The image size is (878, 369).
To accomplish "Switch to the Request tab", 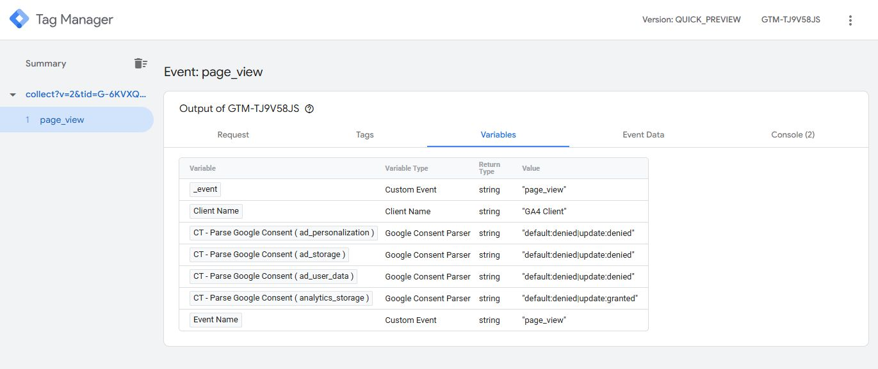I will (233, 135).
